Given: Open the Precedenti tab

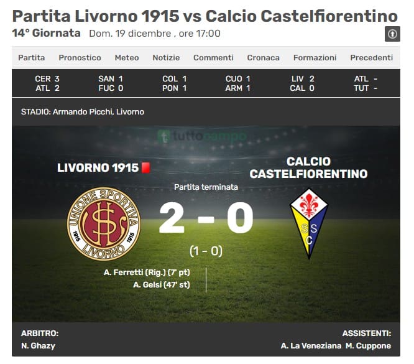Looking at the screenshot, I should tap(371, 58).
